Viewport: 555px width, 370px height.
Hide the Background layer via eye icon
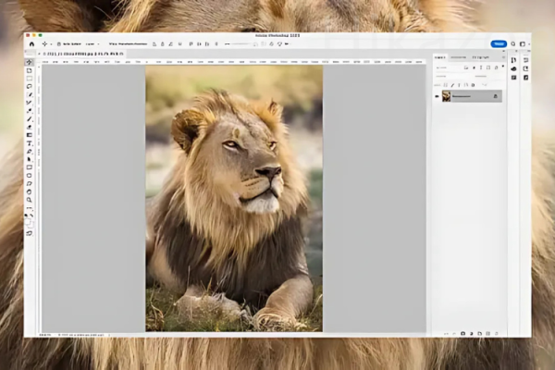pyautogui.click(x=437, y=96)
